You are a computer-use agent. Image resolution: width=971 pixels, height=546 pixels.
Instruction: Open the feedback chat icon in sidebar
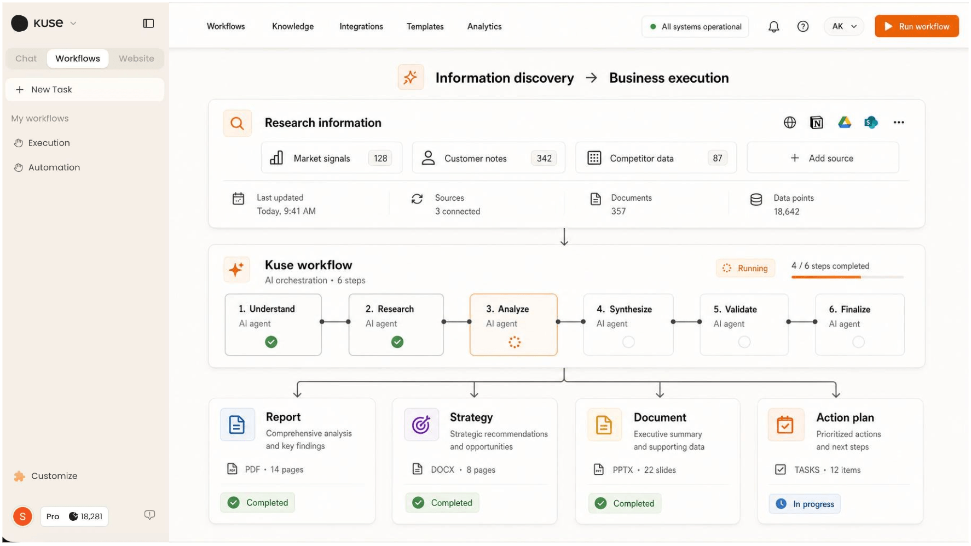click(149, 515)
